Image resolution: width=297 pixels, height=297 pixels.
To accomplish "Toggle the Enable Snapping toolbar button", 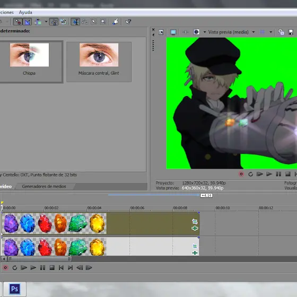I will pos(18,22).
